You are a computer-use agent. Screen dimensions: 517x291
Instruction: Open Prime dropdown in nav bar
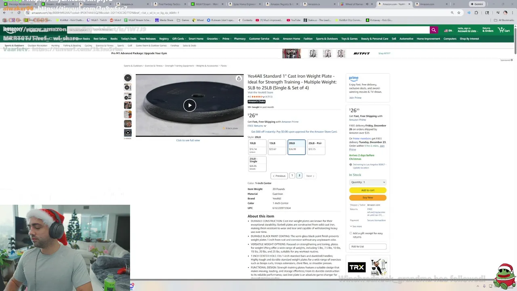[x=227, y=39]
